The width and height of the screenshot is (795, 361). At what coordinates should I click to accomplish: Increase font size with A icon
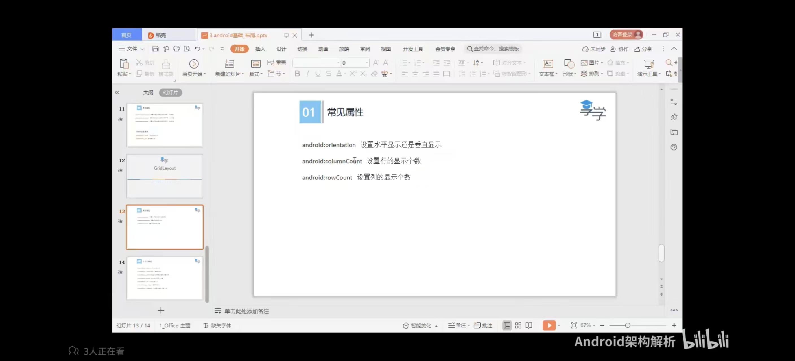[x=375, y=63]
